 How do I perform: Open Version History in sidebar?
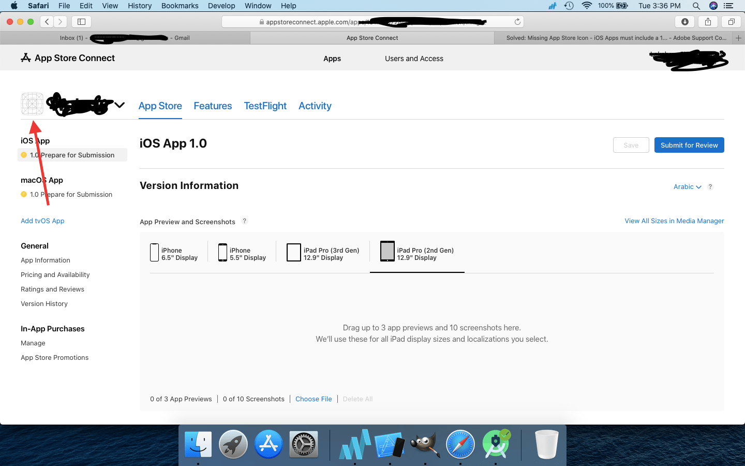pos(44,304)
